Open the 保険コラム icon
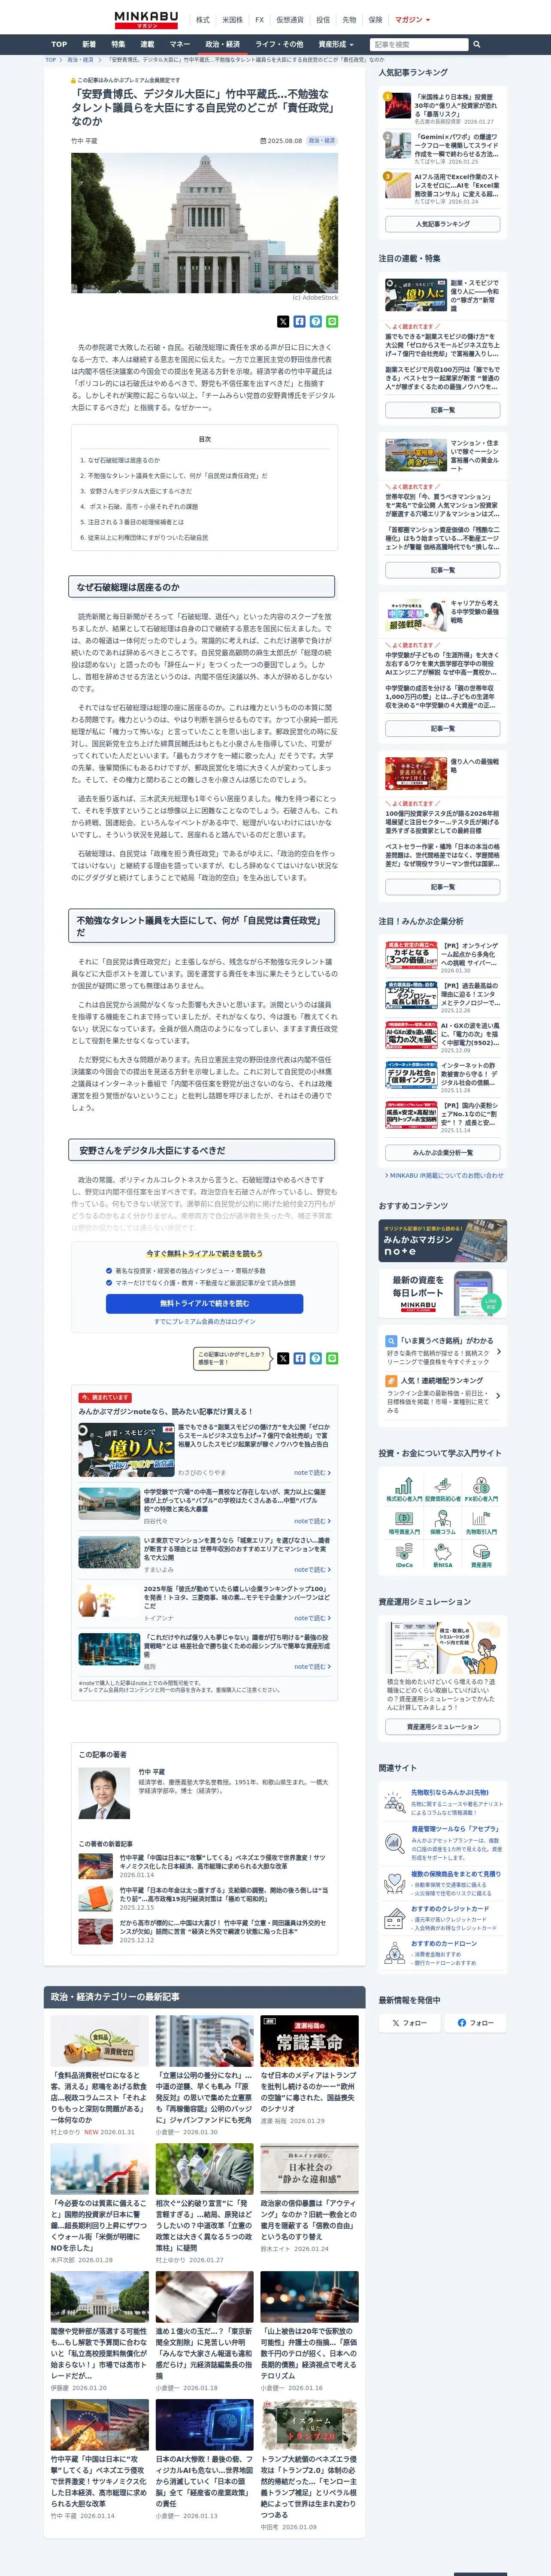This screenshot has height=2576, width=551. [443, 1522]
